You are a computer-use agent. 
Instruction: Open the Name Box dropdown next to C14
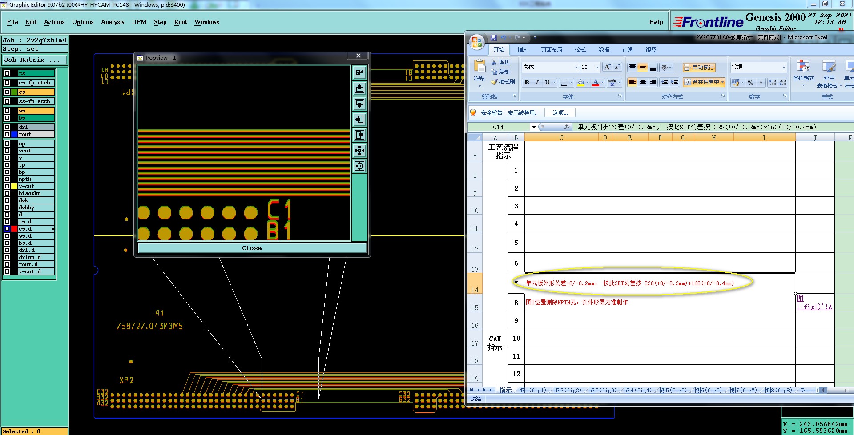[x=534, y=127]
